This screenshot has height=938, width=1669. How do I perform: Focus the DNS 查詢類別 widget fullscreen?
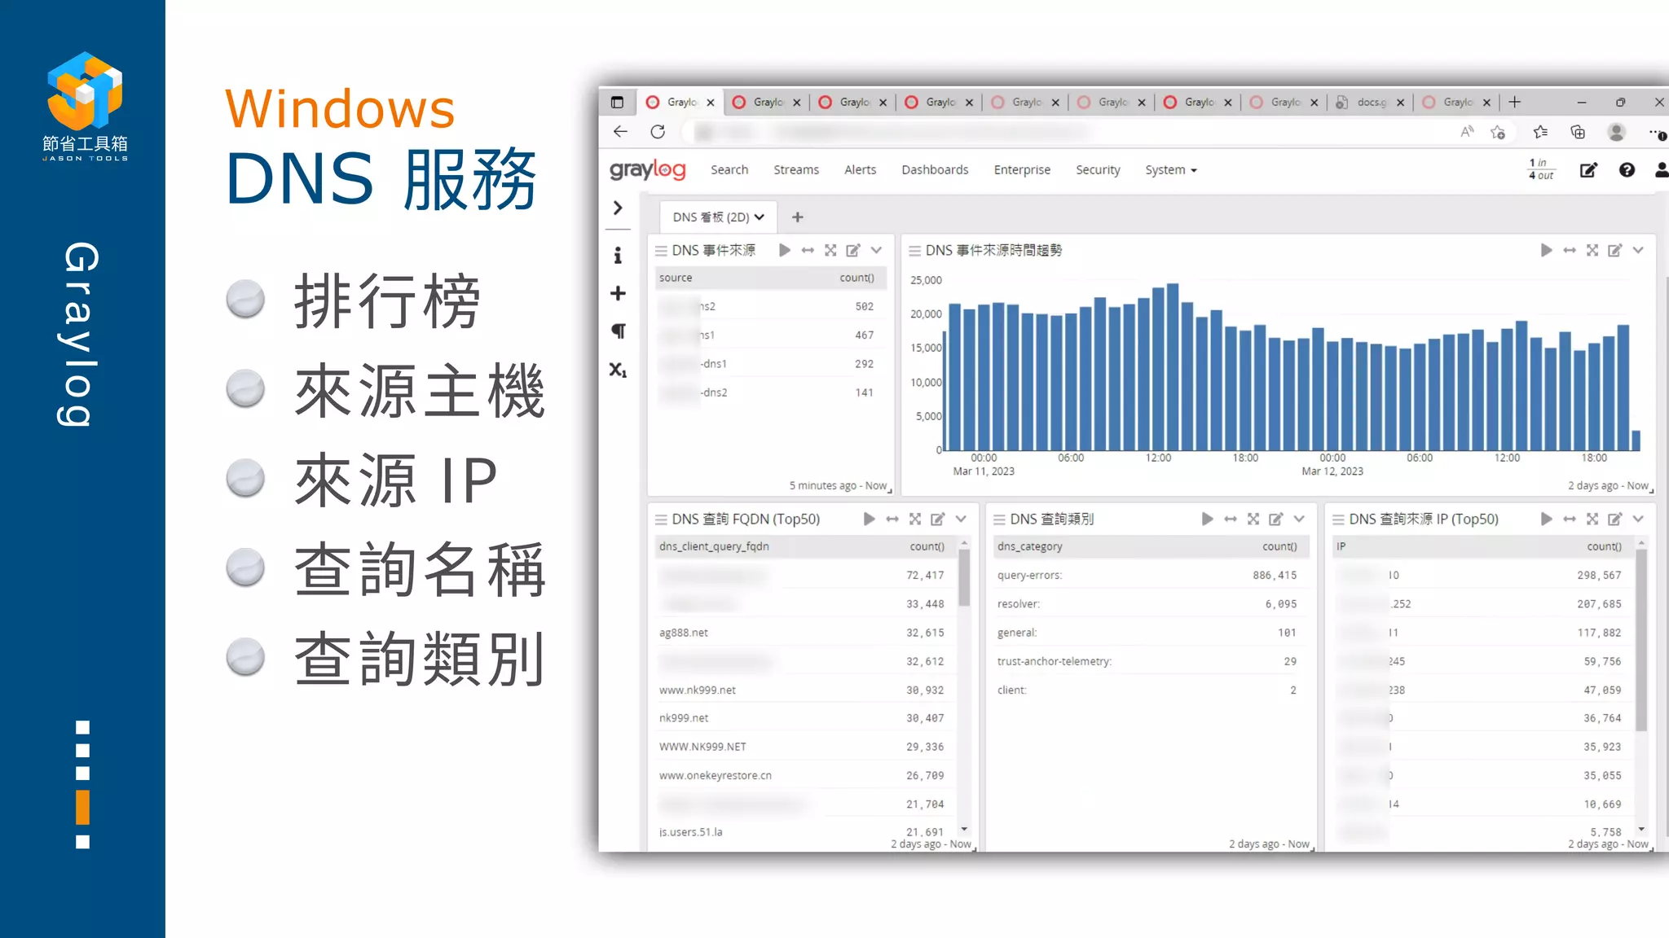(1253, 519)
